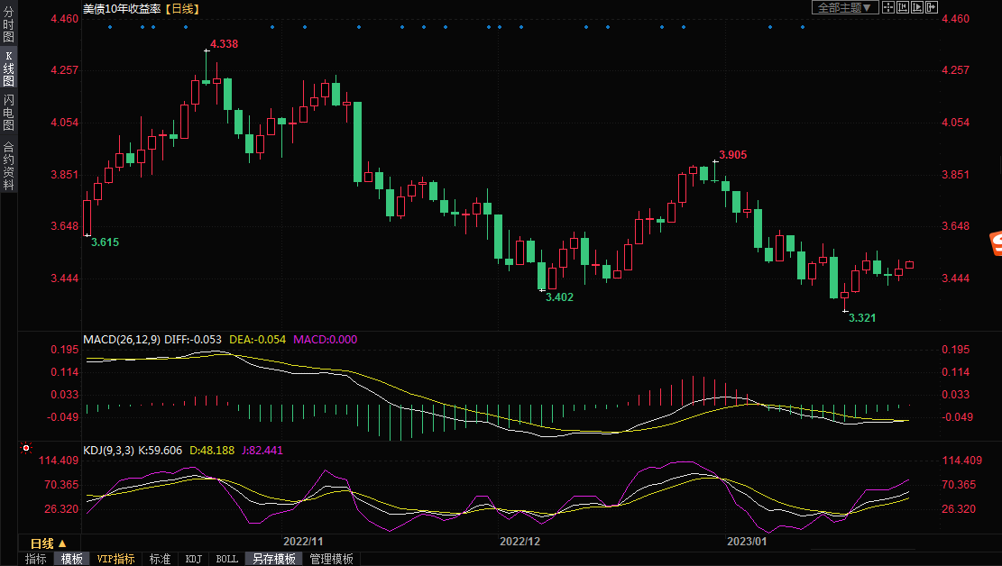Click the chart range measure icon
The height and width of the screenshot is (566, 1002).
(x=903, y=7)
